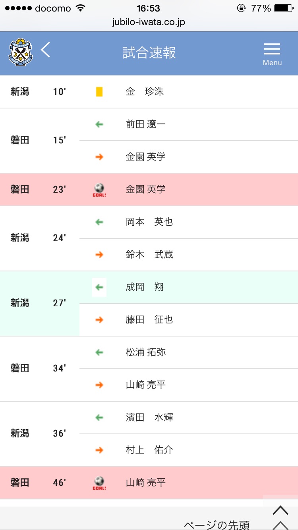Tap the battery indicator in status bar
Screen dimensions: 298x530
(x=284, y=8)
